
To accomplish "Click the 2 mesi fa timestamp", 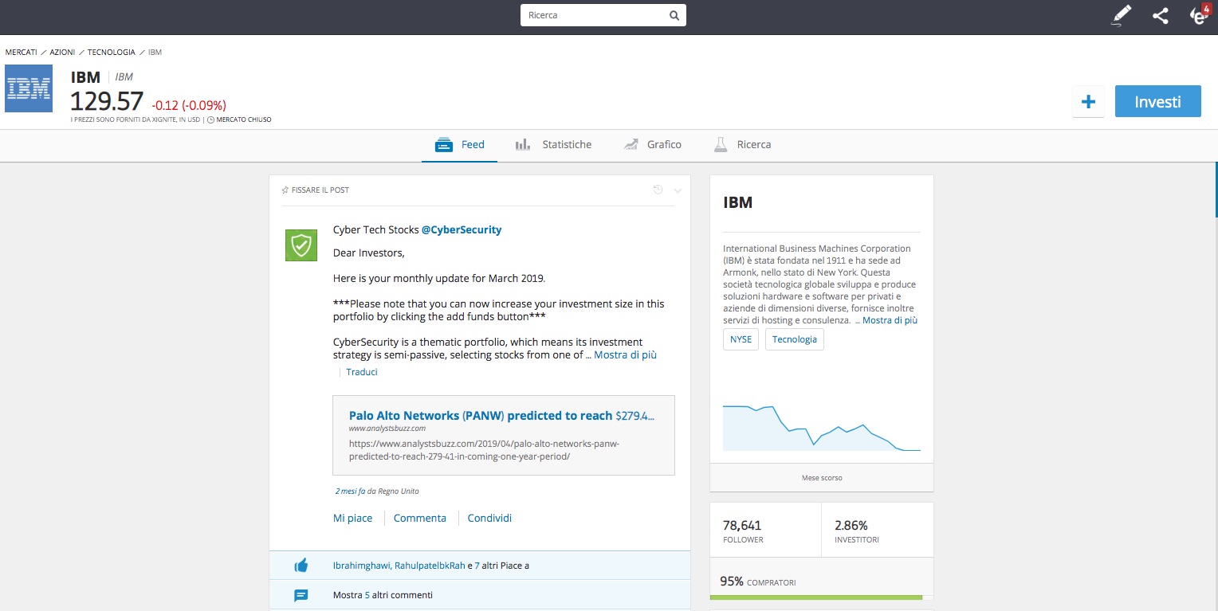I will point(350,491).
